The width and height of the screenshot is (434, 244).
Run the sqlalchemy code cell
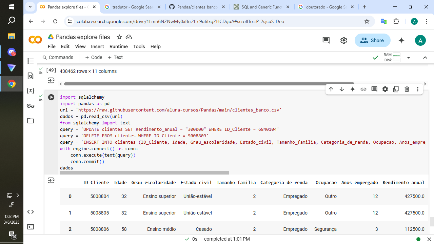[x=51, y=97]
